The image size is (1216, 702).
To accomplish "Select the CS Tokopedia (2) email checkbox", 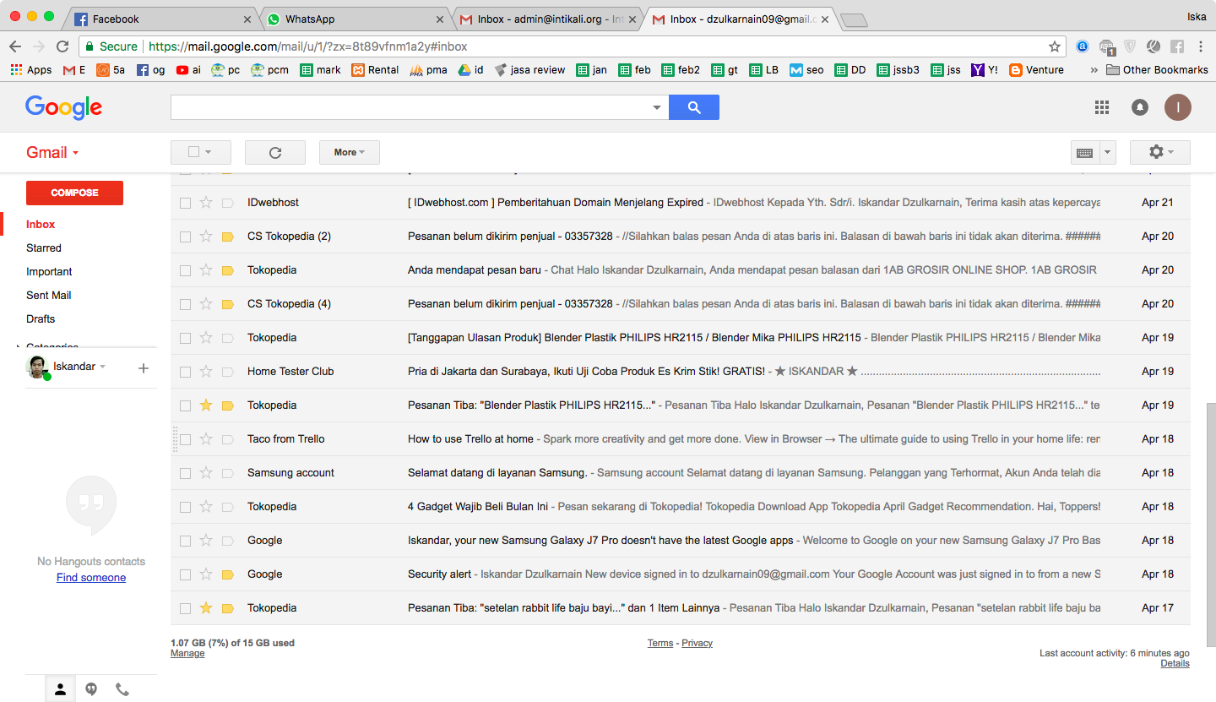I will click(x=185, y=237).
